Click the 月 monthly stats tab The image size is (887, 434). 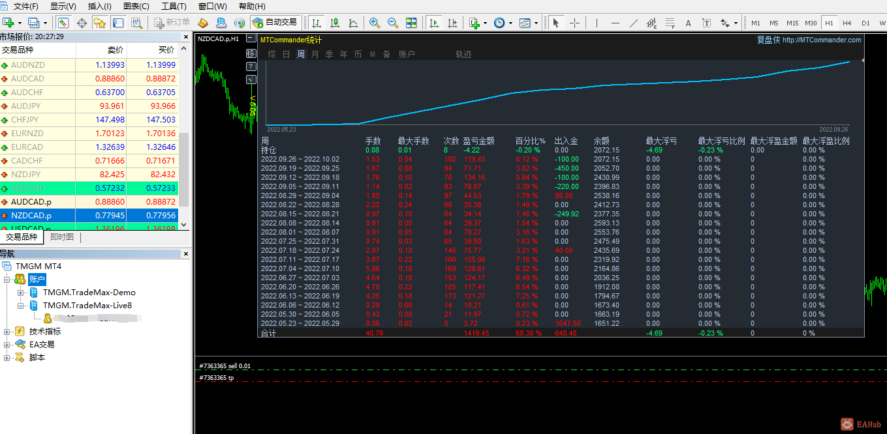(315, 54)
